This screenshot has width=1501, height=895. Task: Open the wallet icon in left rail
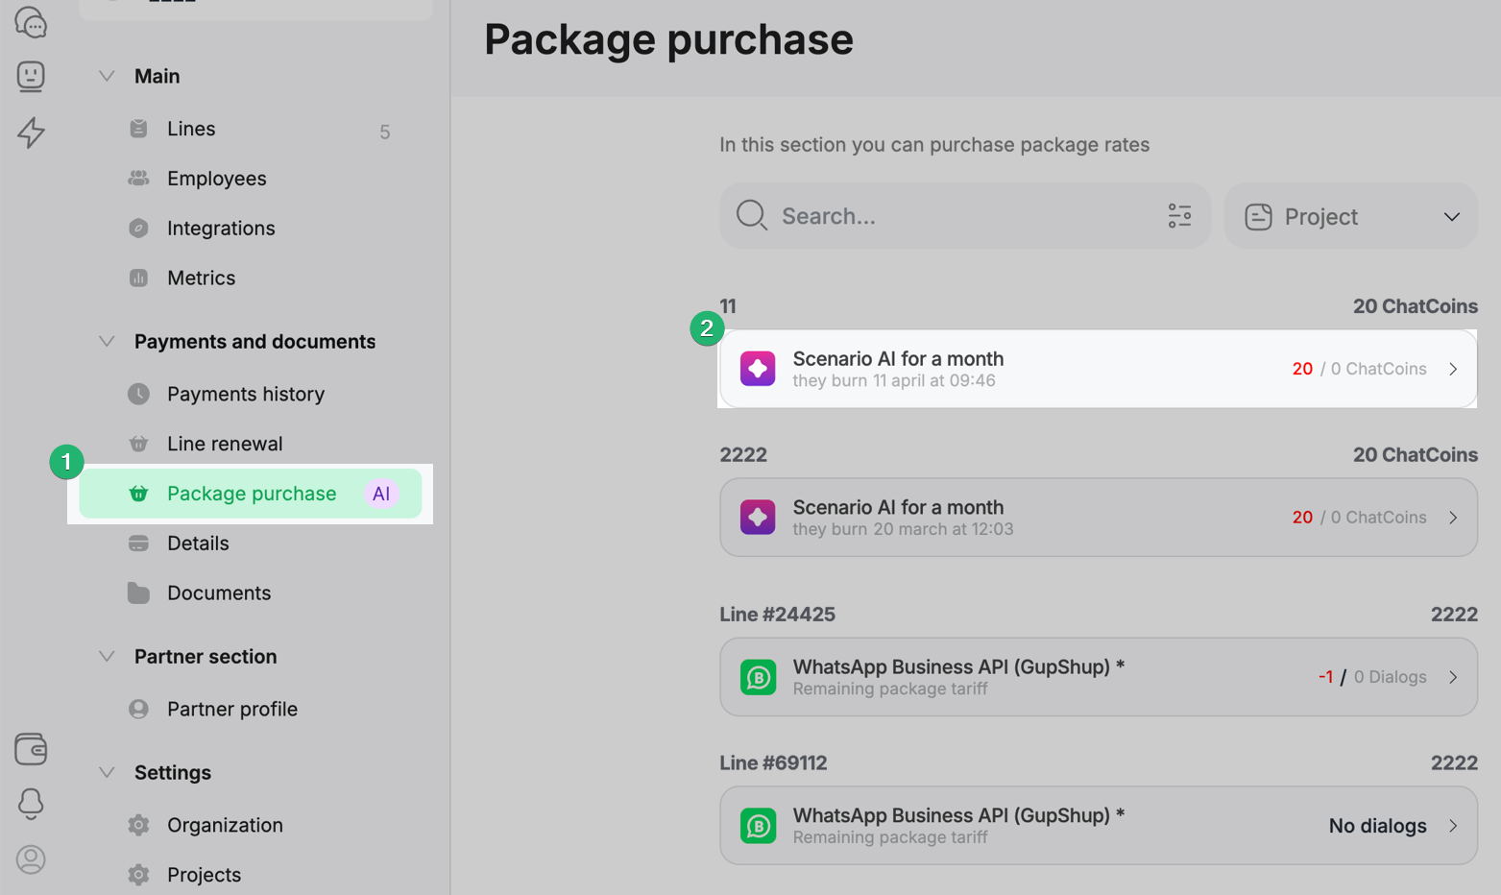coord(31,749)
